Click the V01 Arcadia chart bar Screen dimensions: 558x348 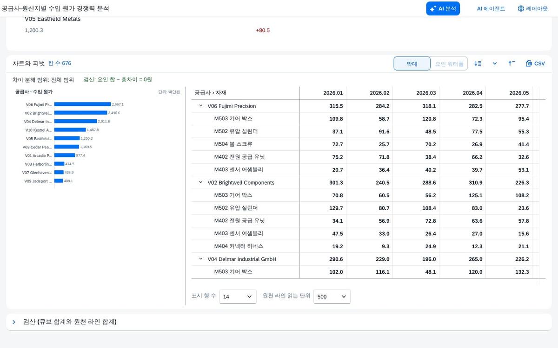[x=65, y=155]
